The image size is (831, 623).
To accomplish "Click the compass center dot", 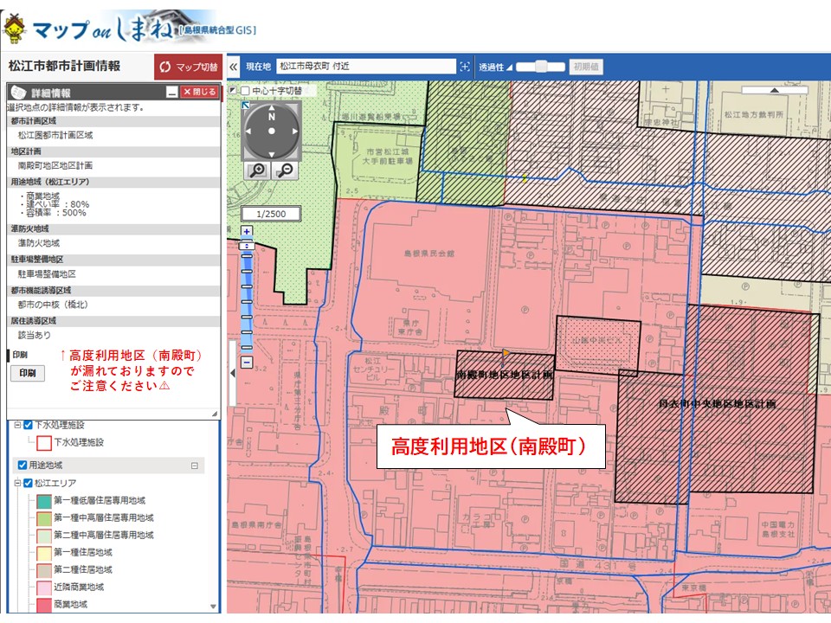I will coord(271,131).
